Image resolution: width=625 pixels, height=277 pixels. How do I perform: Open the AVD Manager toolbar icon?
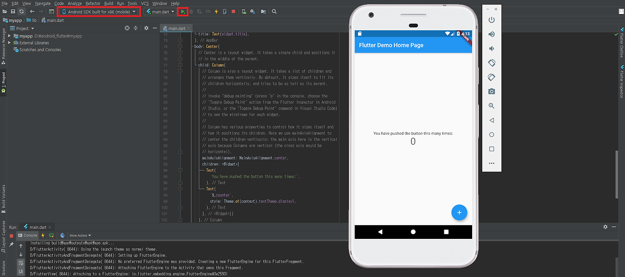(244, 11)
